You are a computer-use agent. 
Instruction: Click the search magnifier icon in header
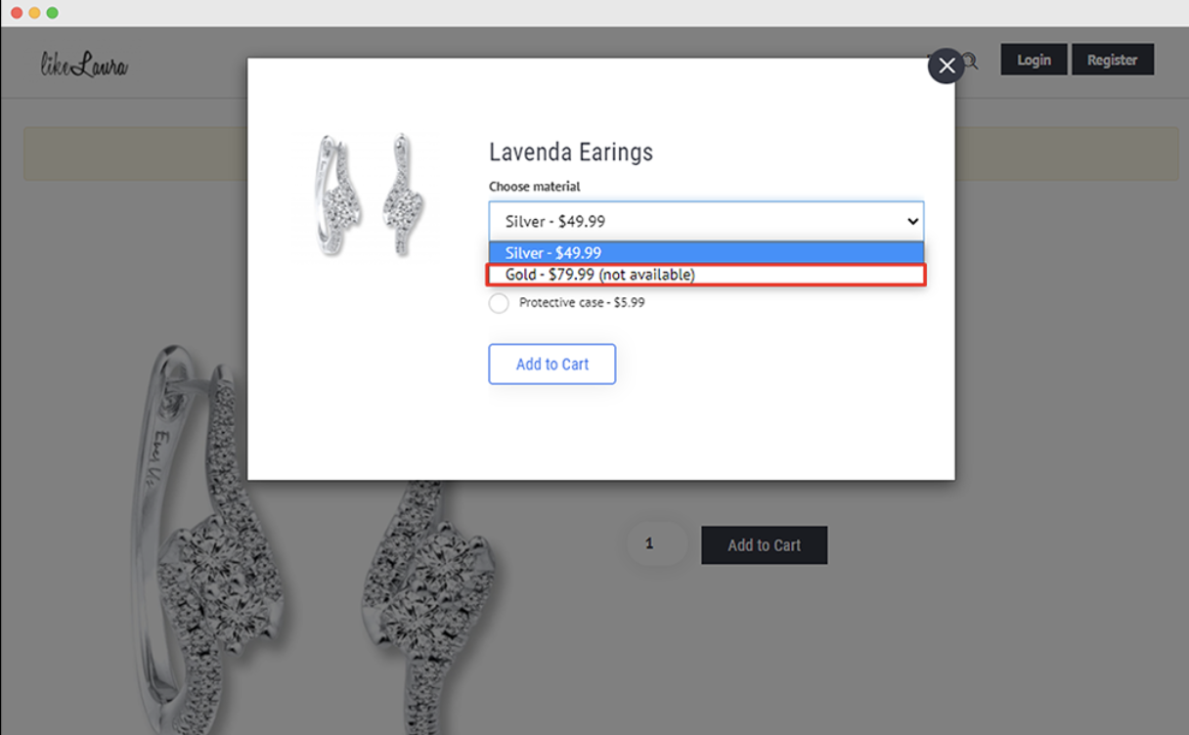point(970,62)
